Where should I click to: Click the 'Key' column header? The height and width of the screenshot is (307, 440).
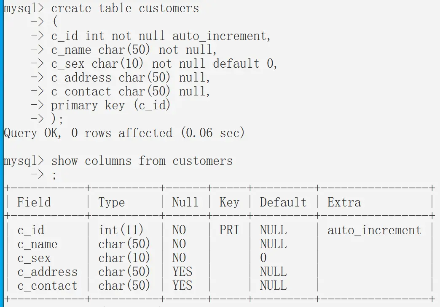pos(229,202)
